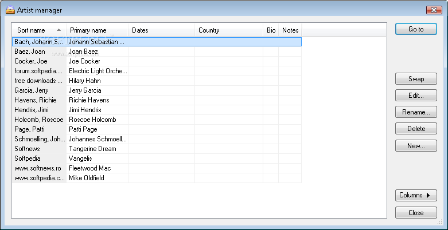
Task: Click the Dates column header
Action: tap(161, 30)
